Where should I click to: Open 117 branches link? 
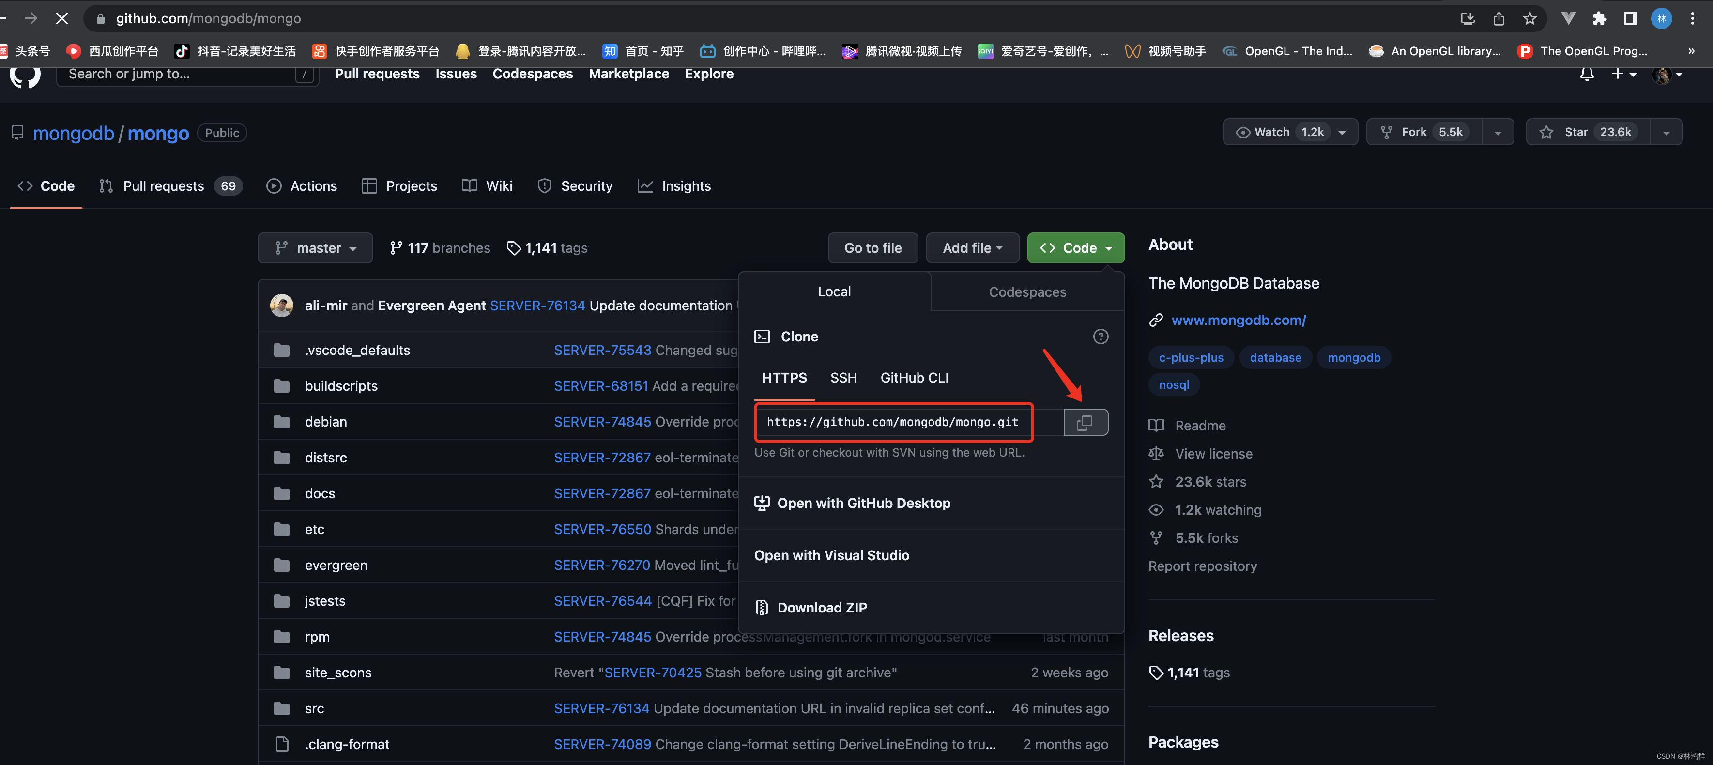click(440, 248)
